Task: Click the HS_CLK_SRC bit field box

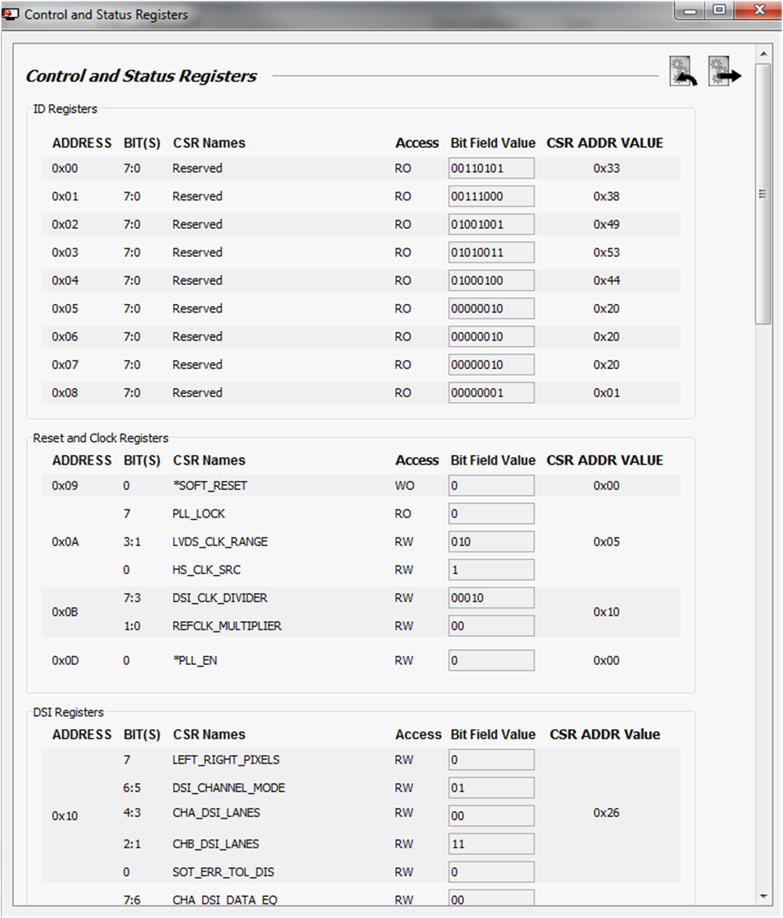Action: pyautogui.click(x=491, y=570)
